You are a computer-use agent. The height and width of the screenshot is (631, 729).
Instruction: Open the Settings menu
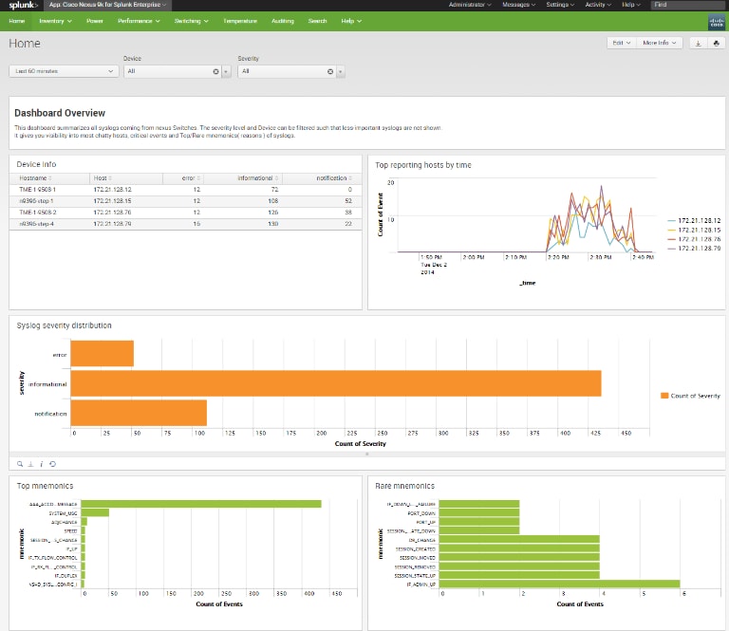tap(560, 5)
